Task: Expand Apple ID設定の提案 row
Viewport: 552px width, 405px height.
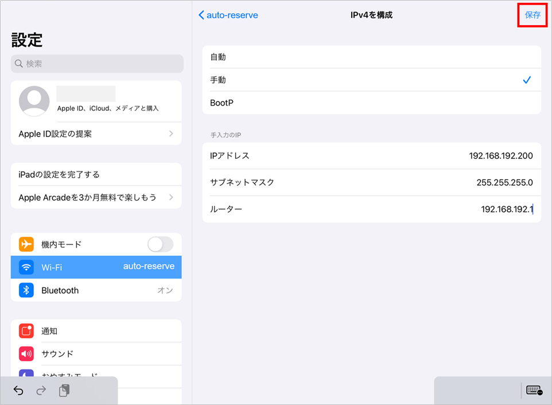Action: point(96,134)
